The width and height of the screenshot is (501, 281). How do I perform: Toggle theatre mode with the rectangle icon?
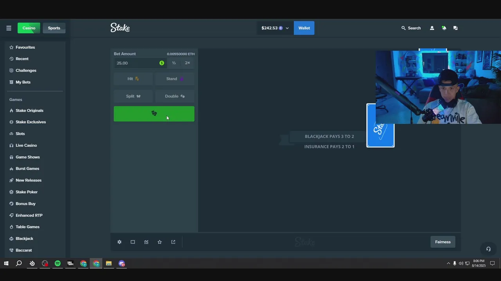click(x=133, y=242)
